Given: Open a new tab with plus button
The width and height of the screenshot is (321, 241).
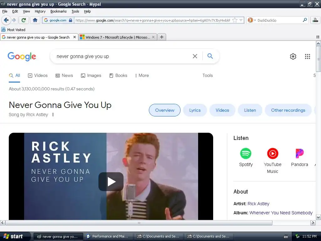Looking at the screenshot, I should pos(162,37).
